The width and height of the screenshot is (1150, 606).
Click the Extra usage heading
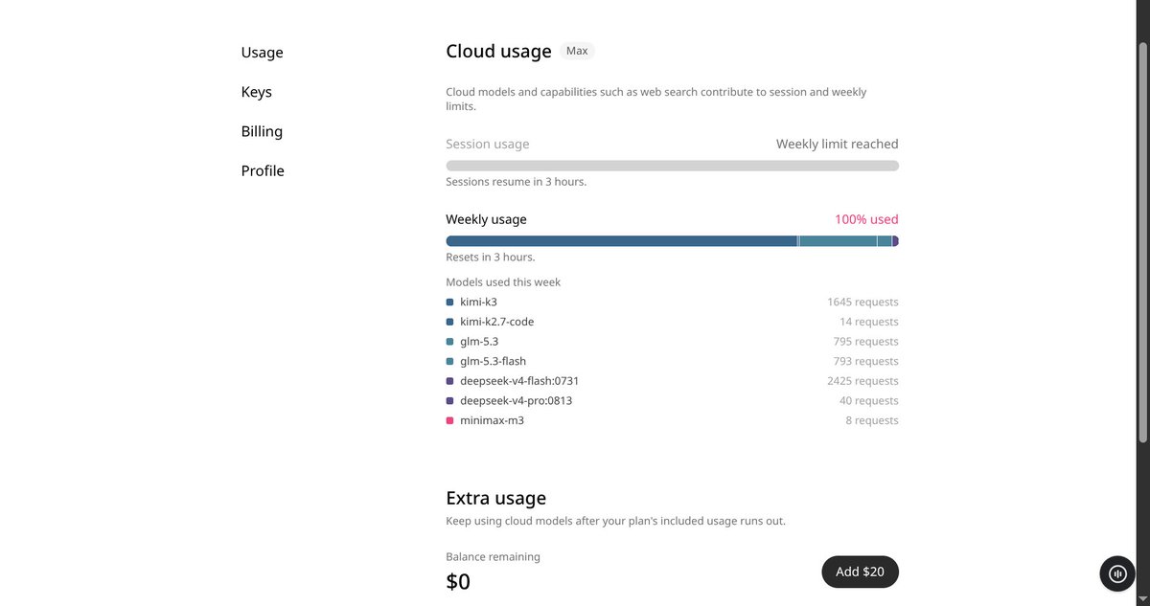click(x=495, y=498)
